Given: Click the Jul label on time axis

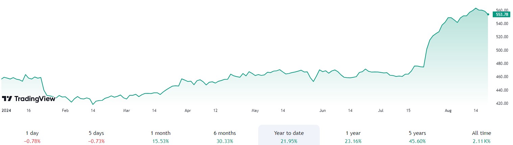Looking at the screenshot, I should click(x=381, y=111).
